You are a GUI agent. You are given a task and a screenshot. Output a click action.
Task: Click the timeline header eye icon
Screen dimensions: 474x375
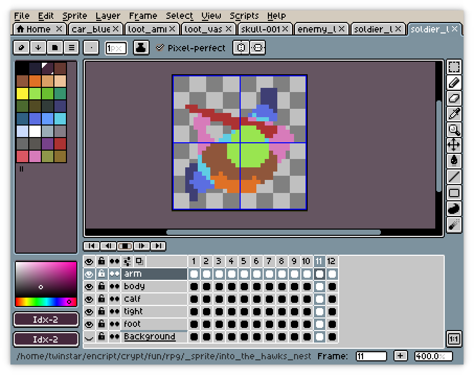tap(89, 262)
